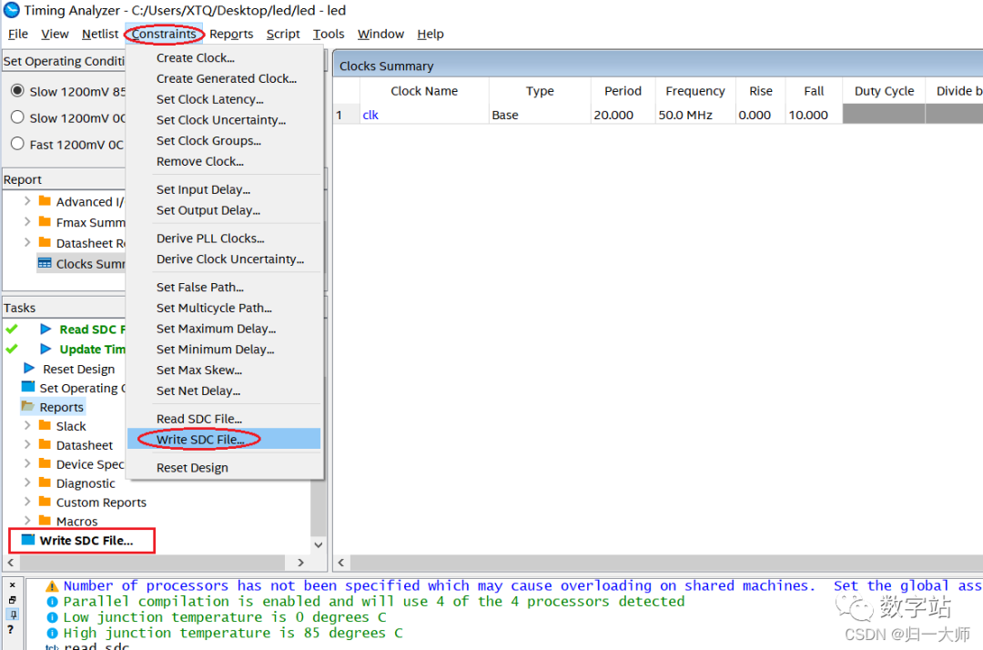Click the Clocks Summary table icon

pyautogui.click(x=45, y=263)
